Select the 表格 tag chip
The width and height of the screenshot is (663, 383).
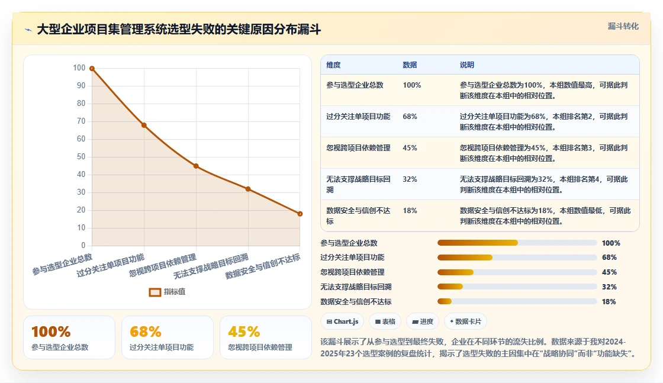point(385,321)
